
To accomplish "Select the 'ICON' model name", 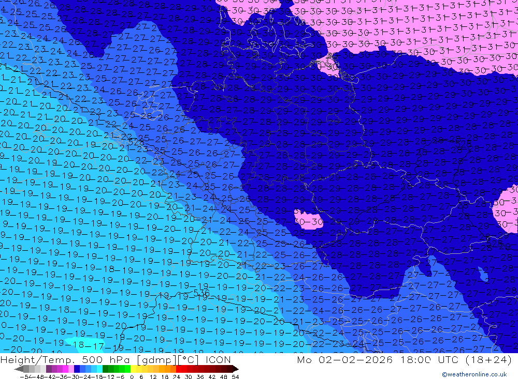I will (219, 359).
